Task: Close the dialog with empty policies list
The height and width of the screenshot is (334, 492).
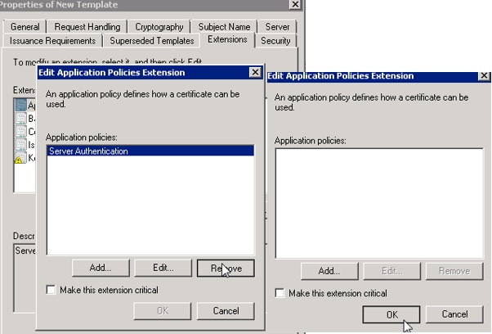Action: pyautogui.click(x=483, y=76)
